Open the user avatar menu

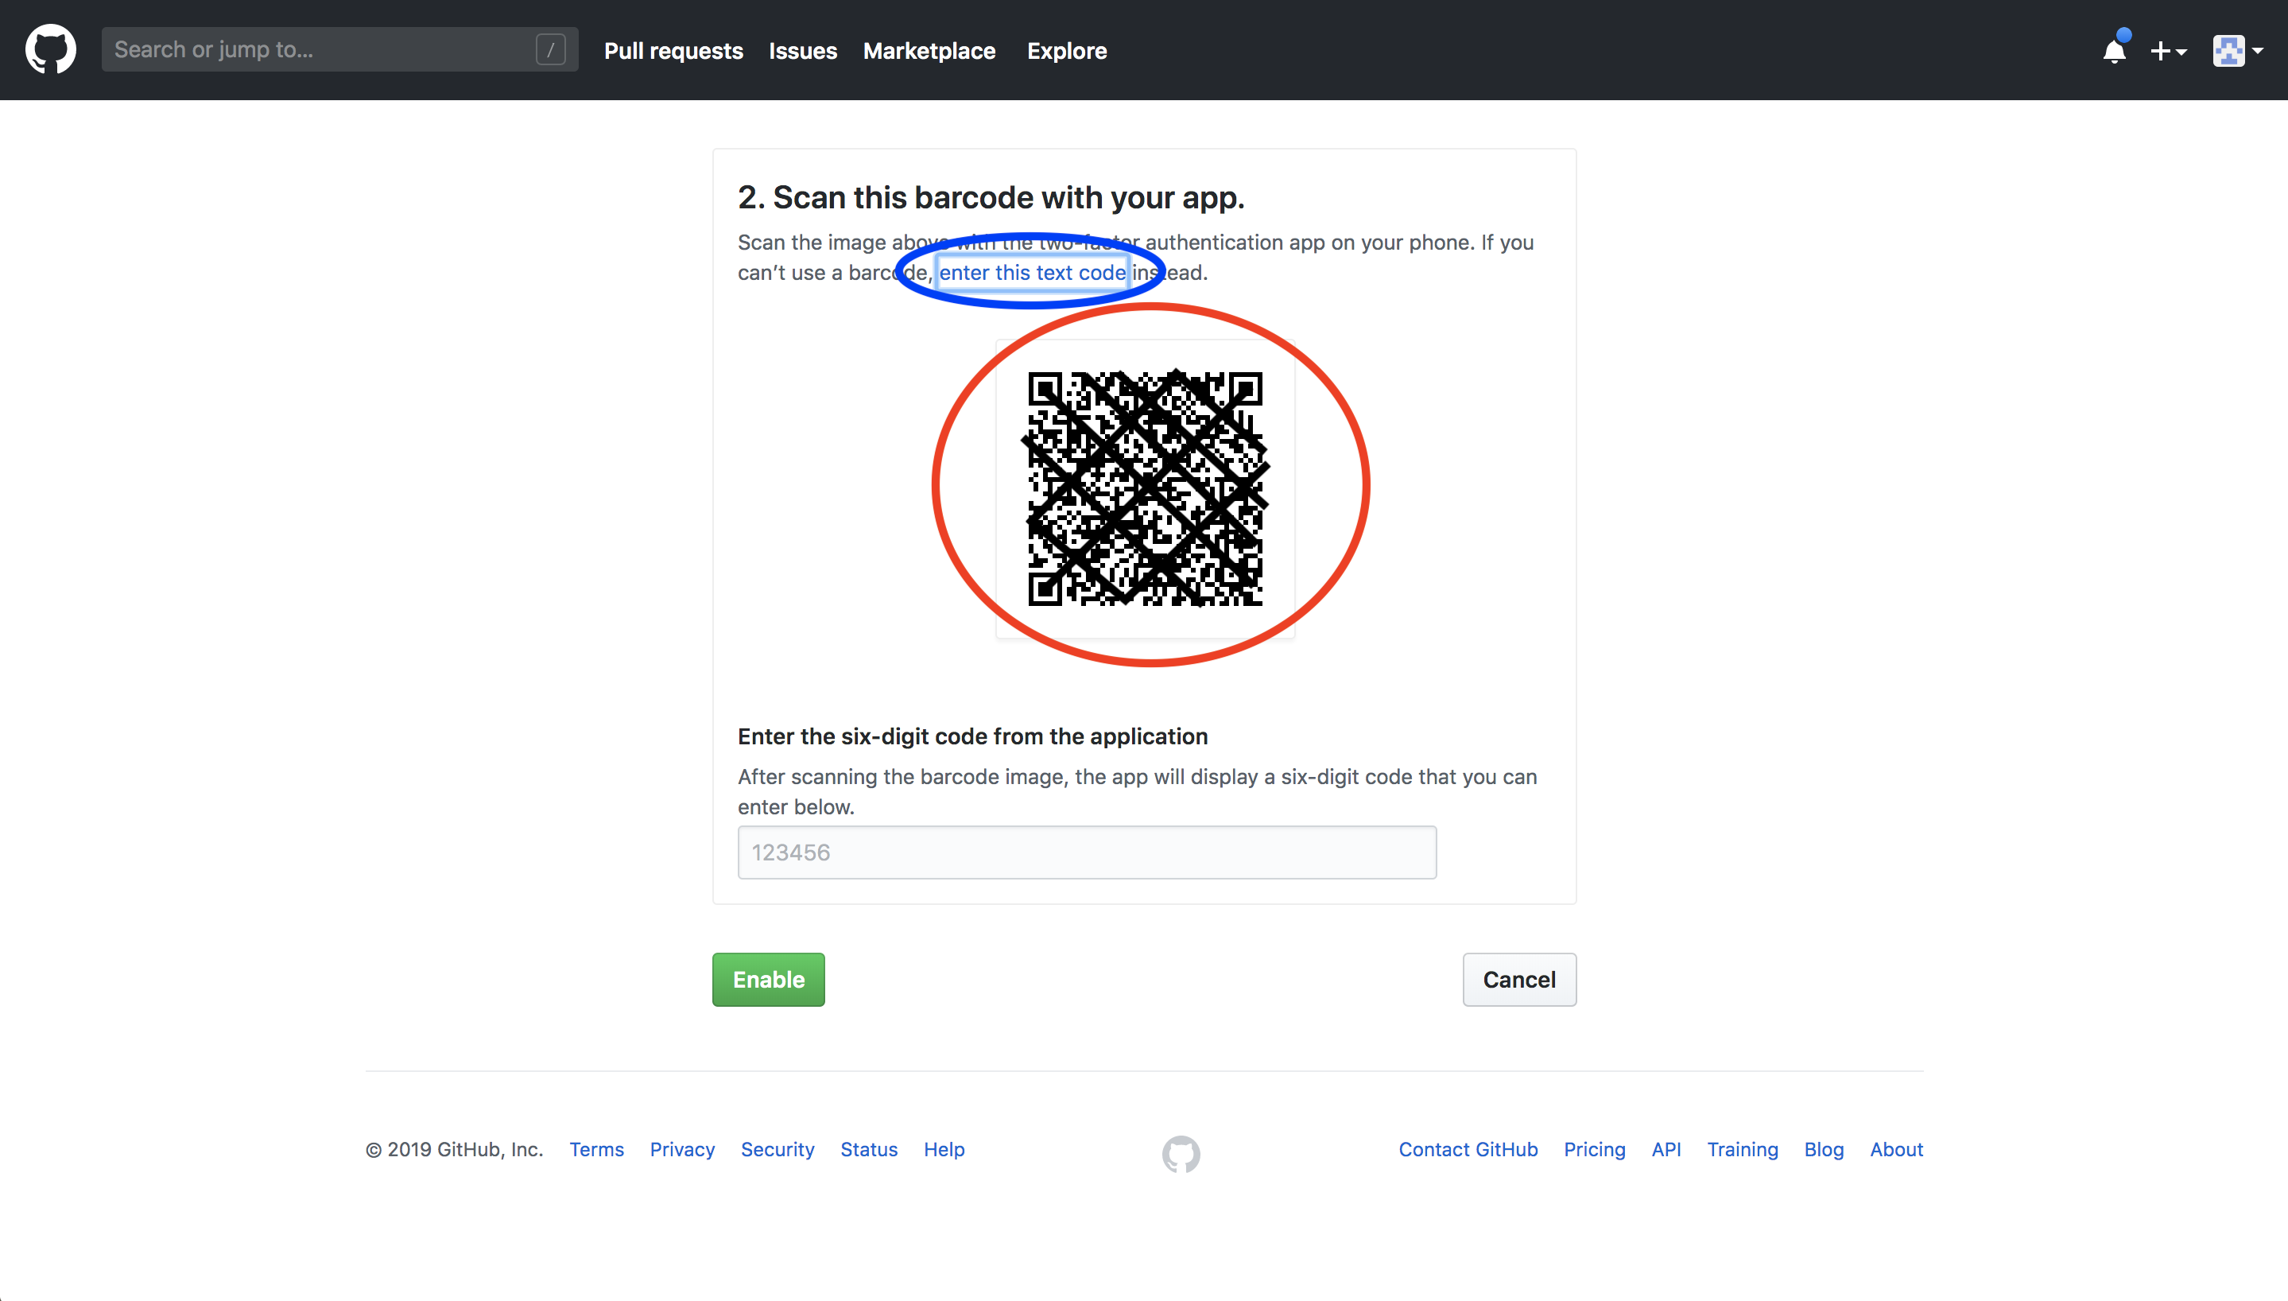2238,51
